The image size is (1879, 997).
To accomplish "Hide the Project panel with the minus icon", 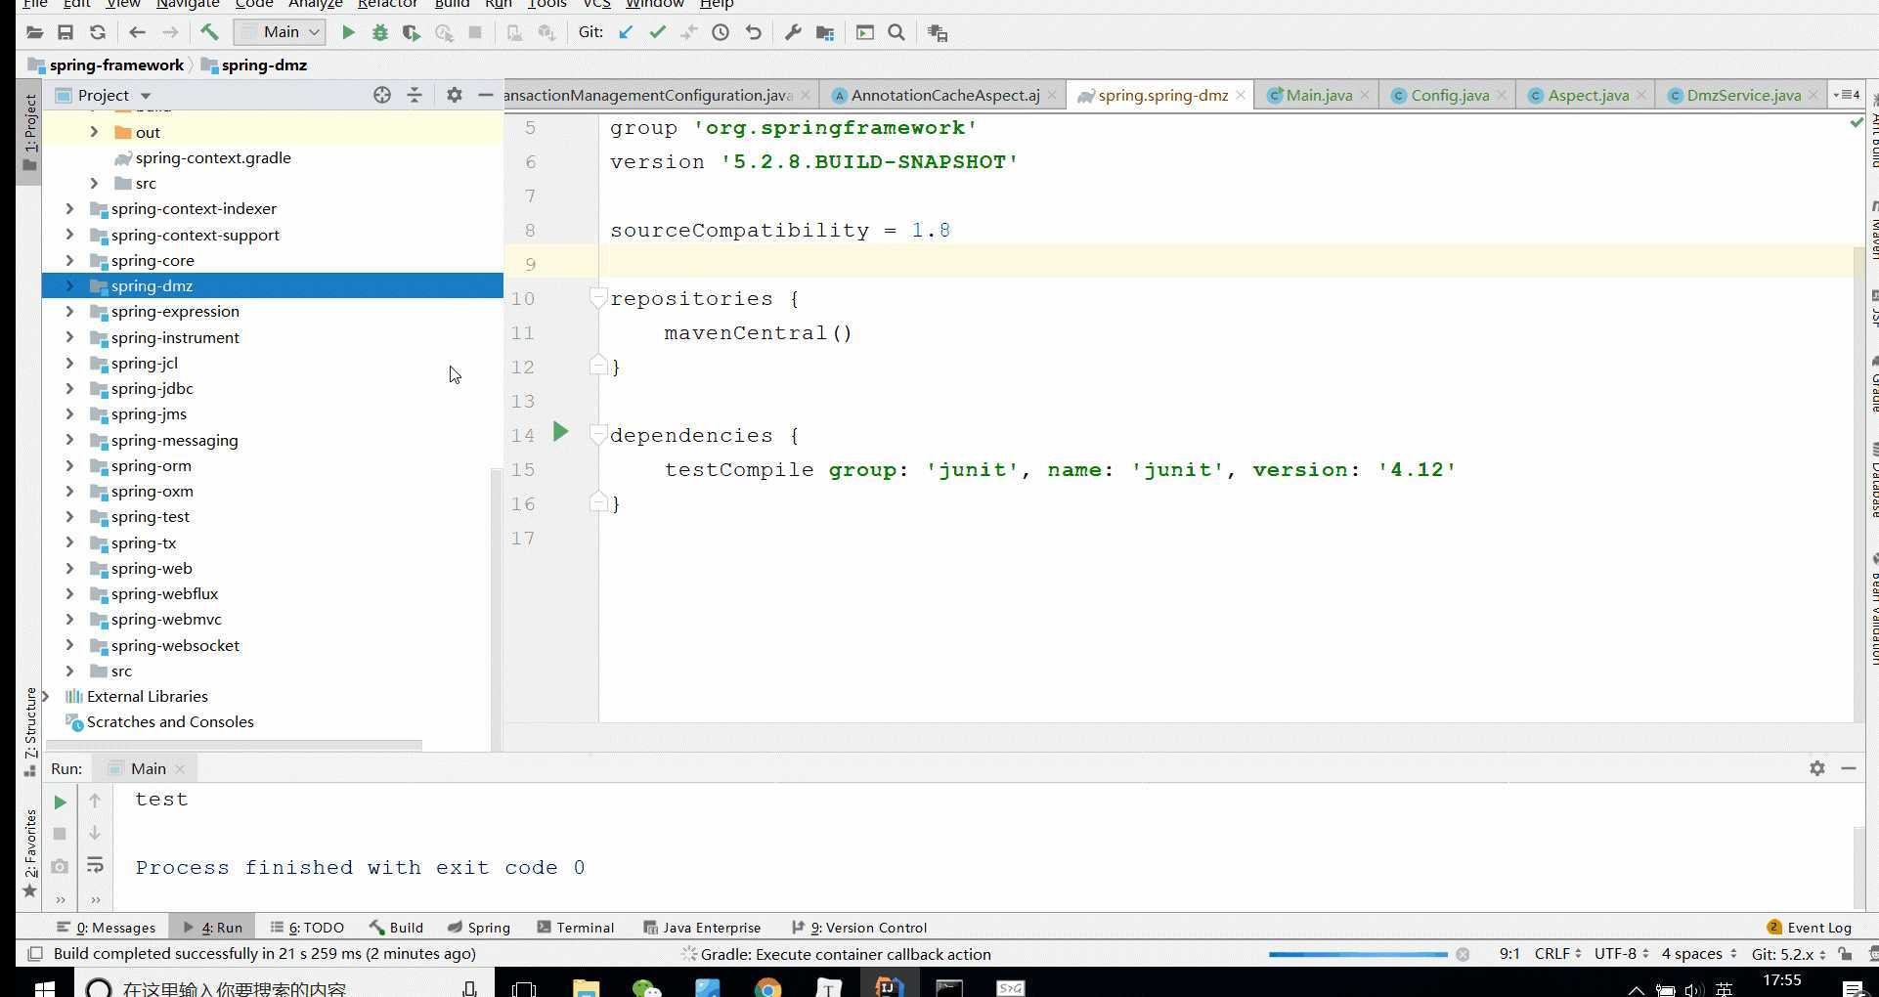I will 486,95.
